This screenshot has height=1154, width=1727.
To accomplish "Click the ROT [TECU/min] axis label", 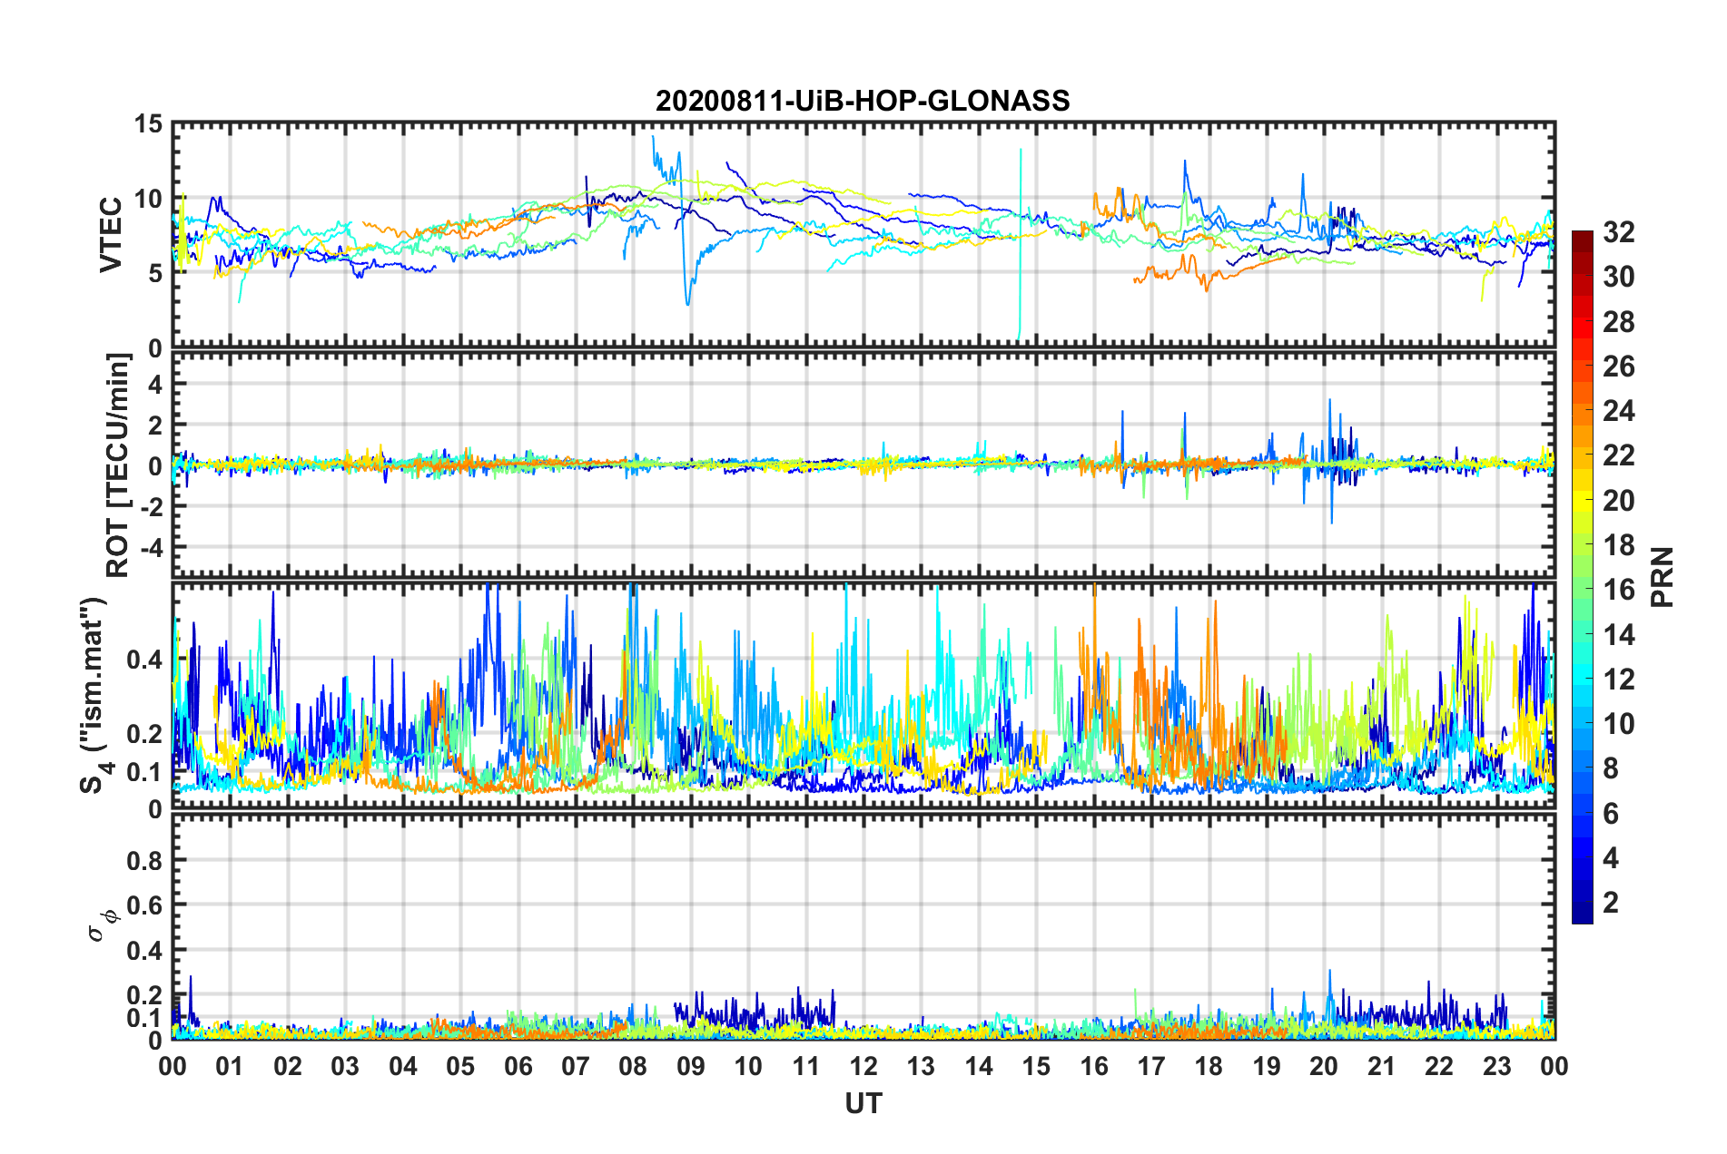I will coord(118,465).
